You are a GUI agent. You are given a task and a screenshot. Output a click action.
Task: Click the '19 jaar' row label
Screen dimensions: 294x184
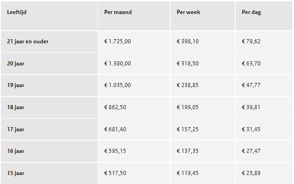16,85
